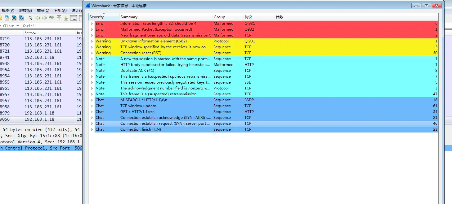Image resolution: width=452 pixels, height=204 pixels.
Task: Toggle auto-scroll during live capture
Action: 74,18
